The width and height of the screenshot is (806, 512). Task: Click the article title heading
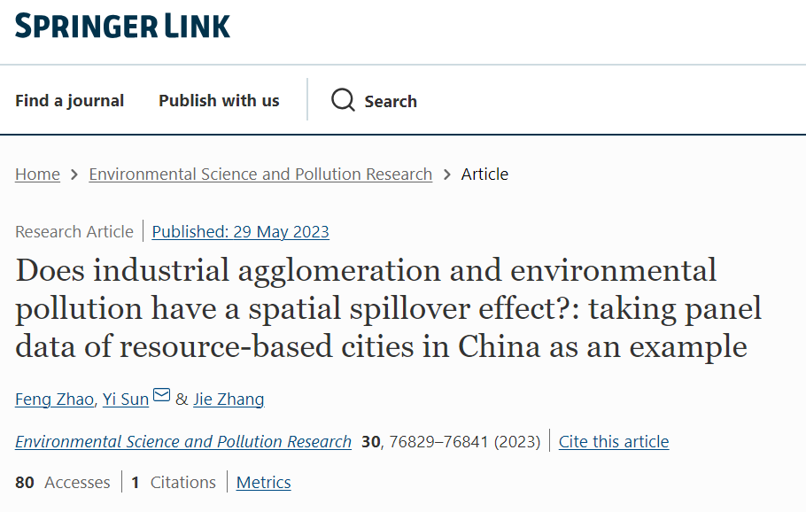(388, 307)
